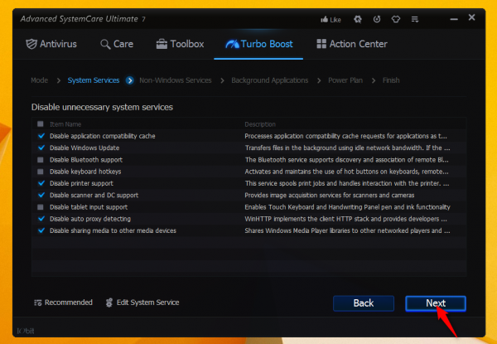Click the blue arrow after System Services
497x344 pixels.
(130, 80)
